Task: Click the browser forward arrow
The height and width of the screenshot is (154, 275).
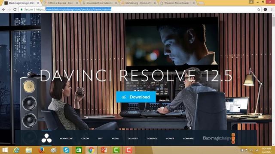Action: tap(9, 9)
